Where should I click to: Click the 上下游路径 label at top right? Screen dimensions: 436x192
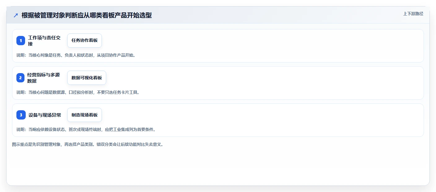[x=413, y=14]
